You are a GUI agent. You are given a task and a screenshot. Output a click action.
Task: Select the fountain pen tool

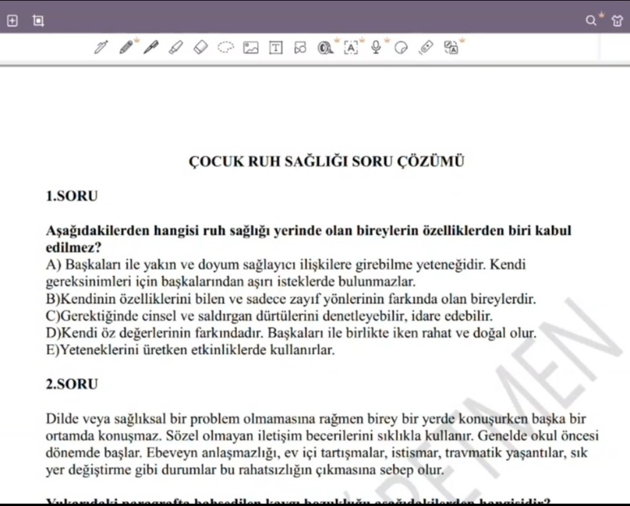pyautogui.click(x=150, y=47)
